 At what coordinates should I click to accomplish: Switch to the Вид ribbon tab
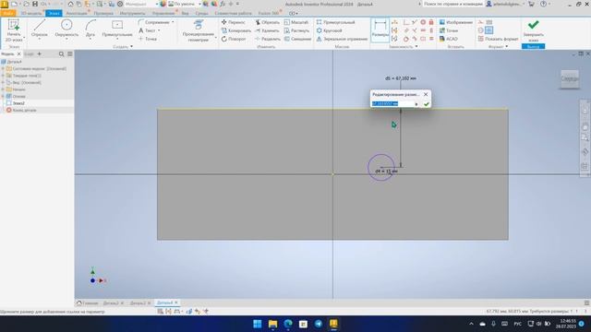185,13
